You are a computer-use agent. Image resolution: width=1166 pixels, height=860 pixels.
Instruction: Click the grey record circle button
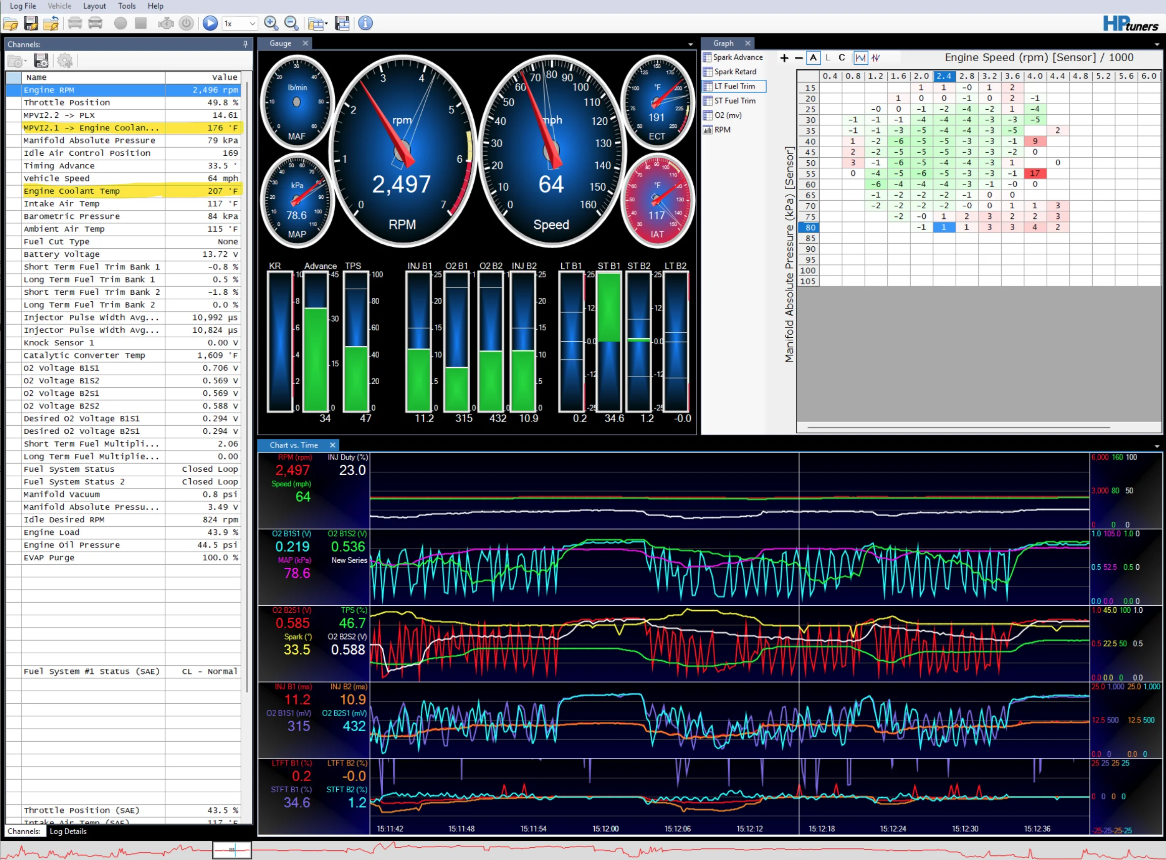point(120,23)
